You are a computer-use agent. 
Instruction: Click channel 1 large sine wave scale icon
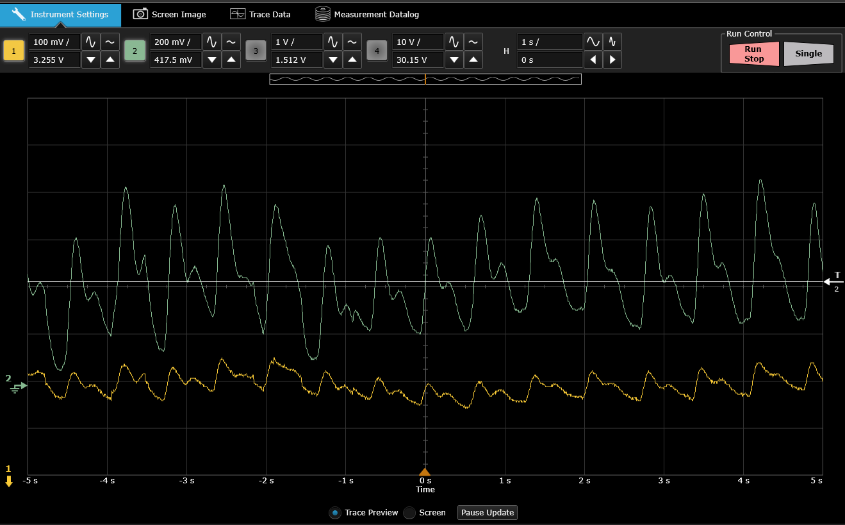91,42
